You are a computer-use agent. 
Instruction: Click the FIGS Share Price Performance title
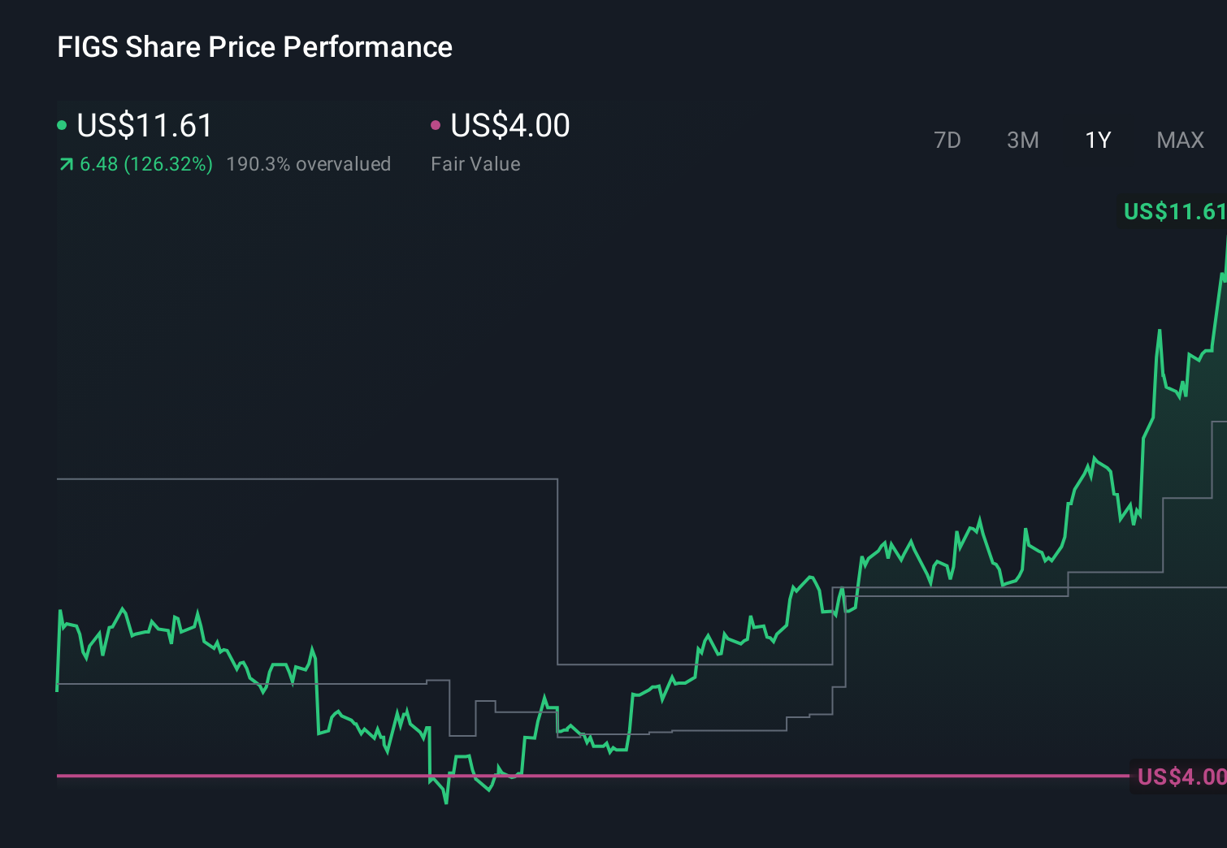click(254, 46)
